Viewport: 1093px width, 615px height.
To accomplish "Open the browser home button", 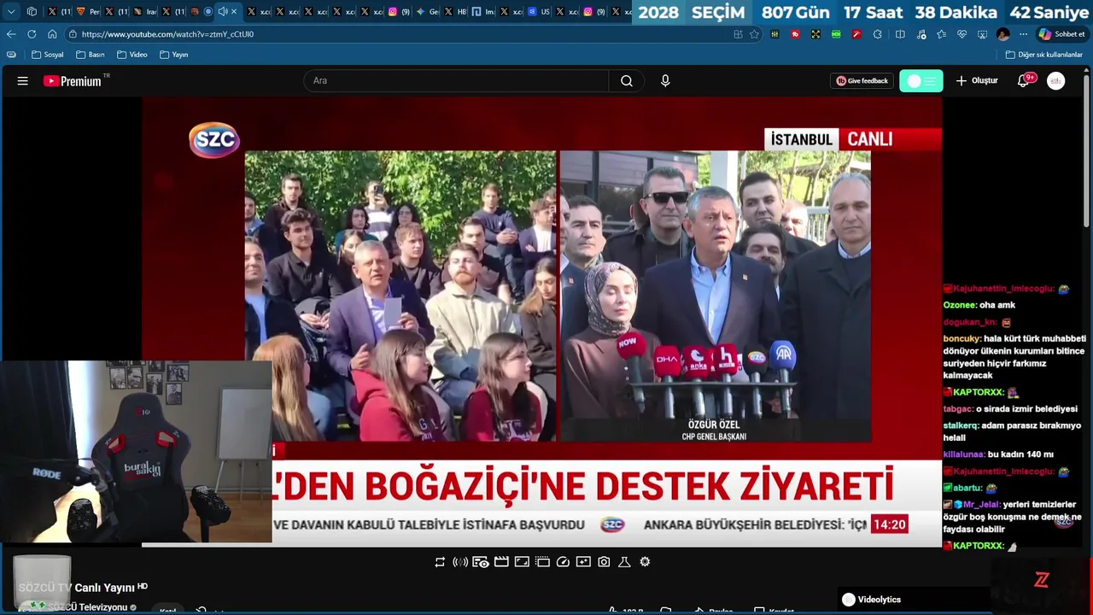I will (x=52, y=34).
